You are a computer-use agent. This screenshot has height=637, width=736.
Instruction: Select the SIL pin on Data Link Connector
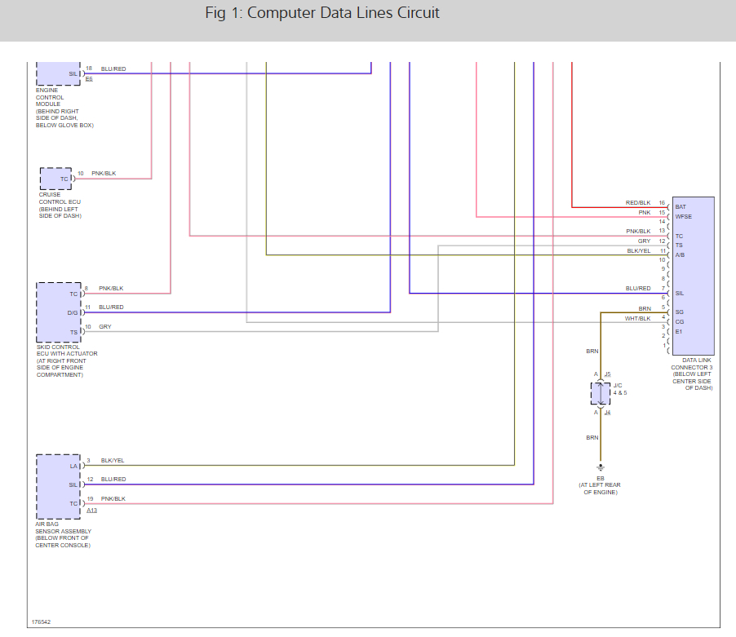(x=680, y=293)
